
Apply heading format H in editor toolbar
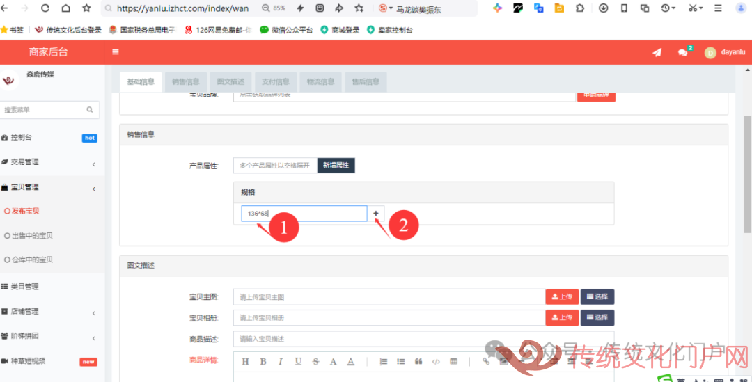[x=245, y=361]
